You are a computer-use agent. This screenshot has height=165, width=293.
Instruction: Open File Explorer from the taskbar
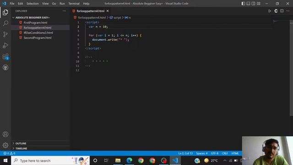click(118, 160)
